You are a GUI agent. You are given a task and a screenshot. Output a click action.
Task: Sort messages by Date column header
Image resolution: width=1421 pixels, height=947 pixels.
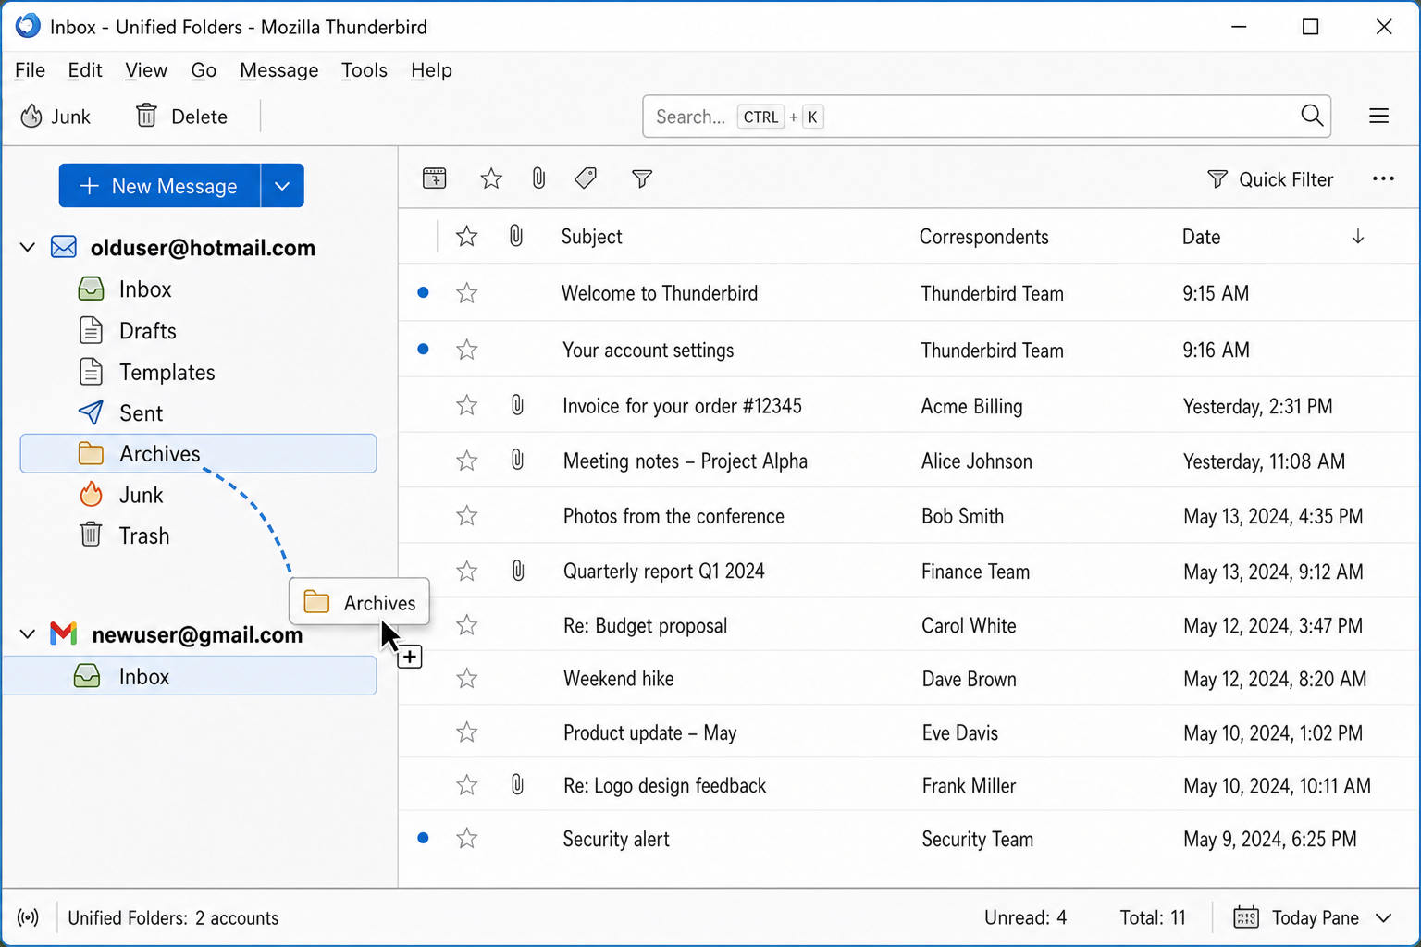pyautogui.click(x=1201, y=237)
